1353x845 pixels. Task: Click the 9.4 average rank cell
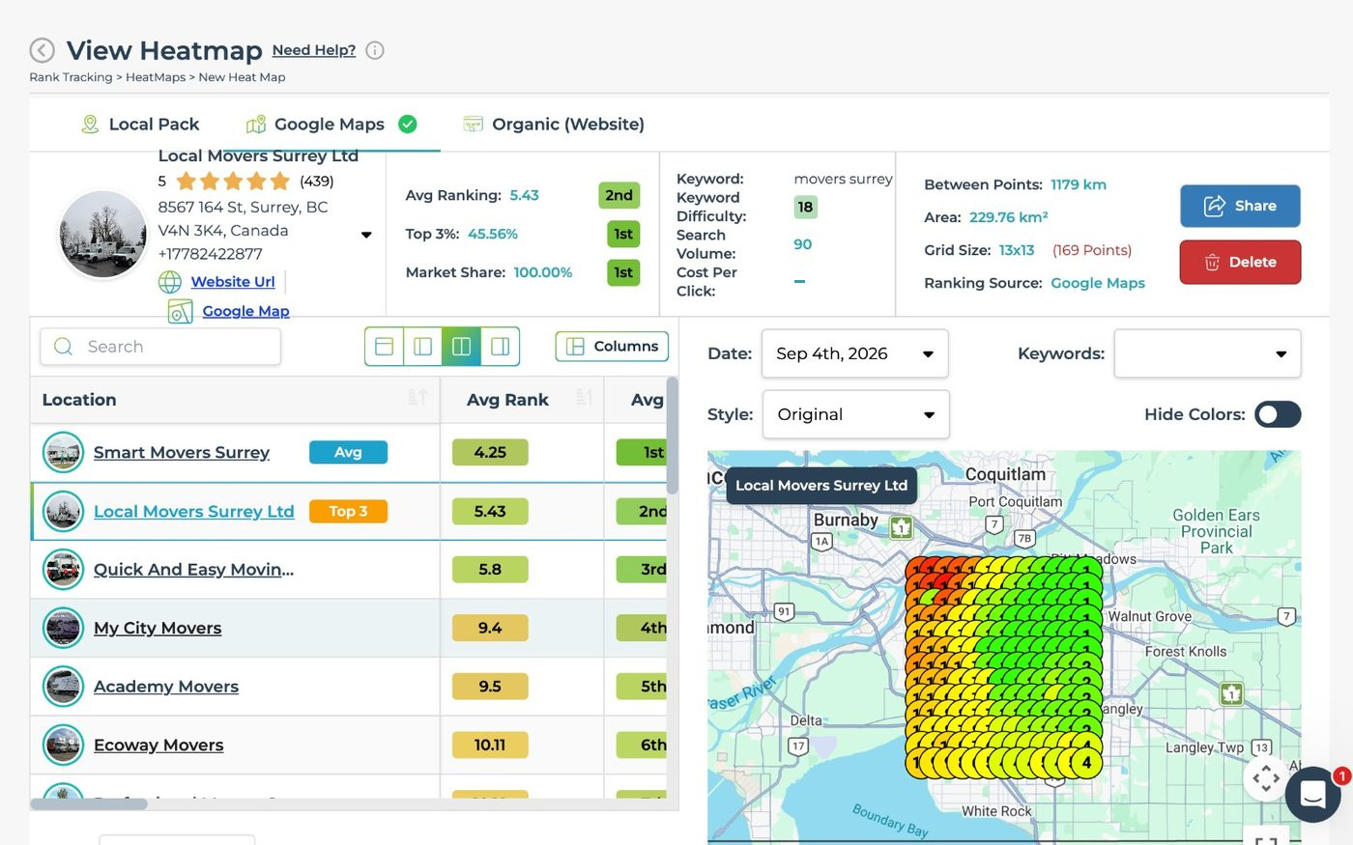(x=490, y=628)
